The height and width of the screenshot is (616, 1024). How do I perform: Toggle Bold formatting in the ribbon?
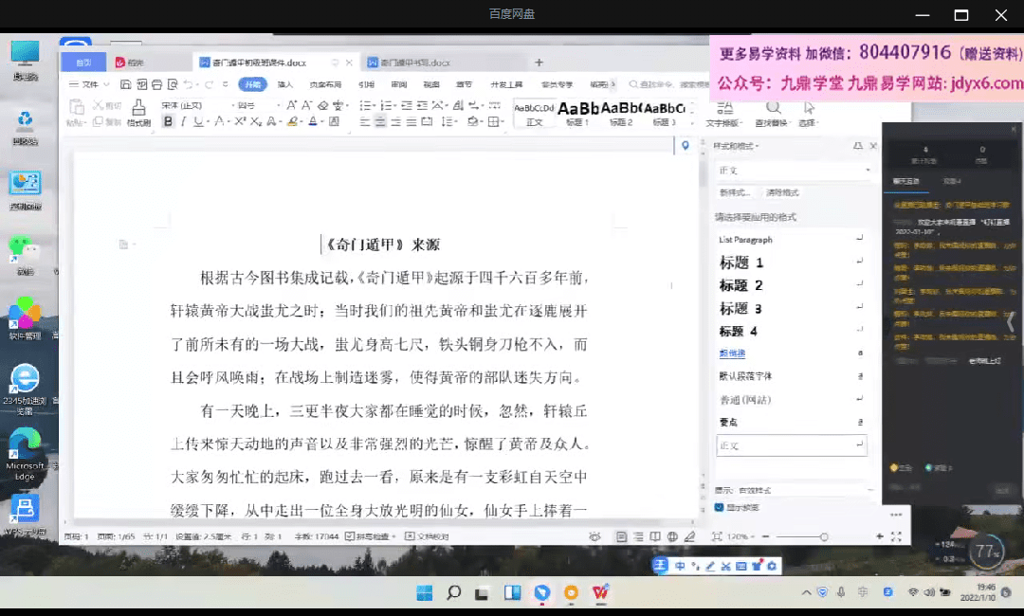pos(168,121)
